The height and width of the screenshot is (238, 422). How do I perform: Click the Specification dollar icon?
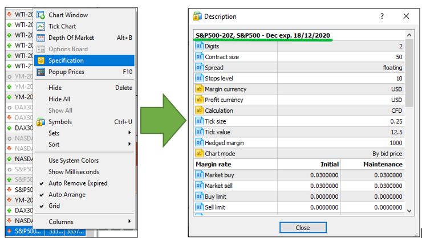click(x=40, y=60)
